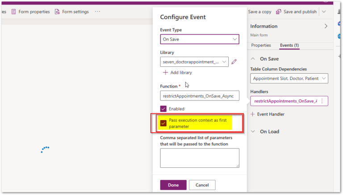
Task: Click the Function name input field
Action: coord(200,96)
